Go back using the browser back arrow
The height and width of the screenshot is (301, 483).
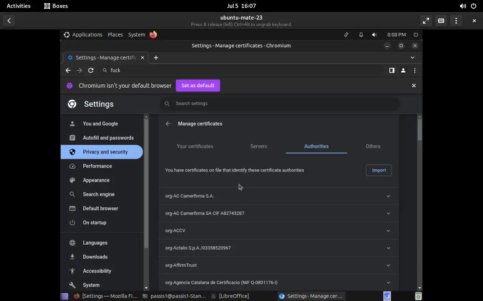click(68, 70)
